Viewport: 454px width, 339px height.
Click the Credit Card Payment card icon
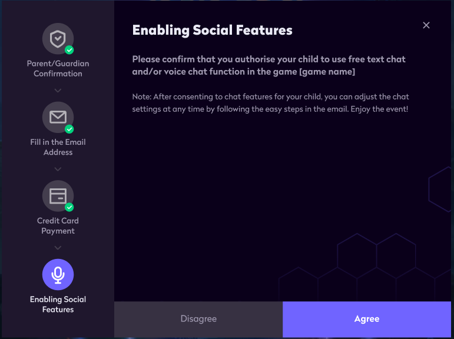(58, 196)
